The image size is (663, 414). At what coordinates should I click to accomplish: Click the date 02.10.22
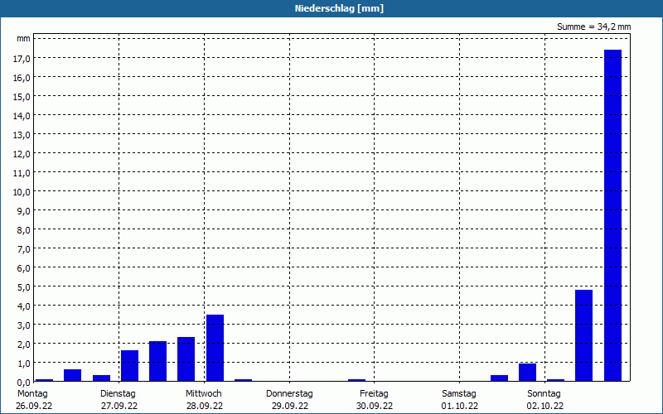click(x=545, y=407)
